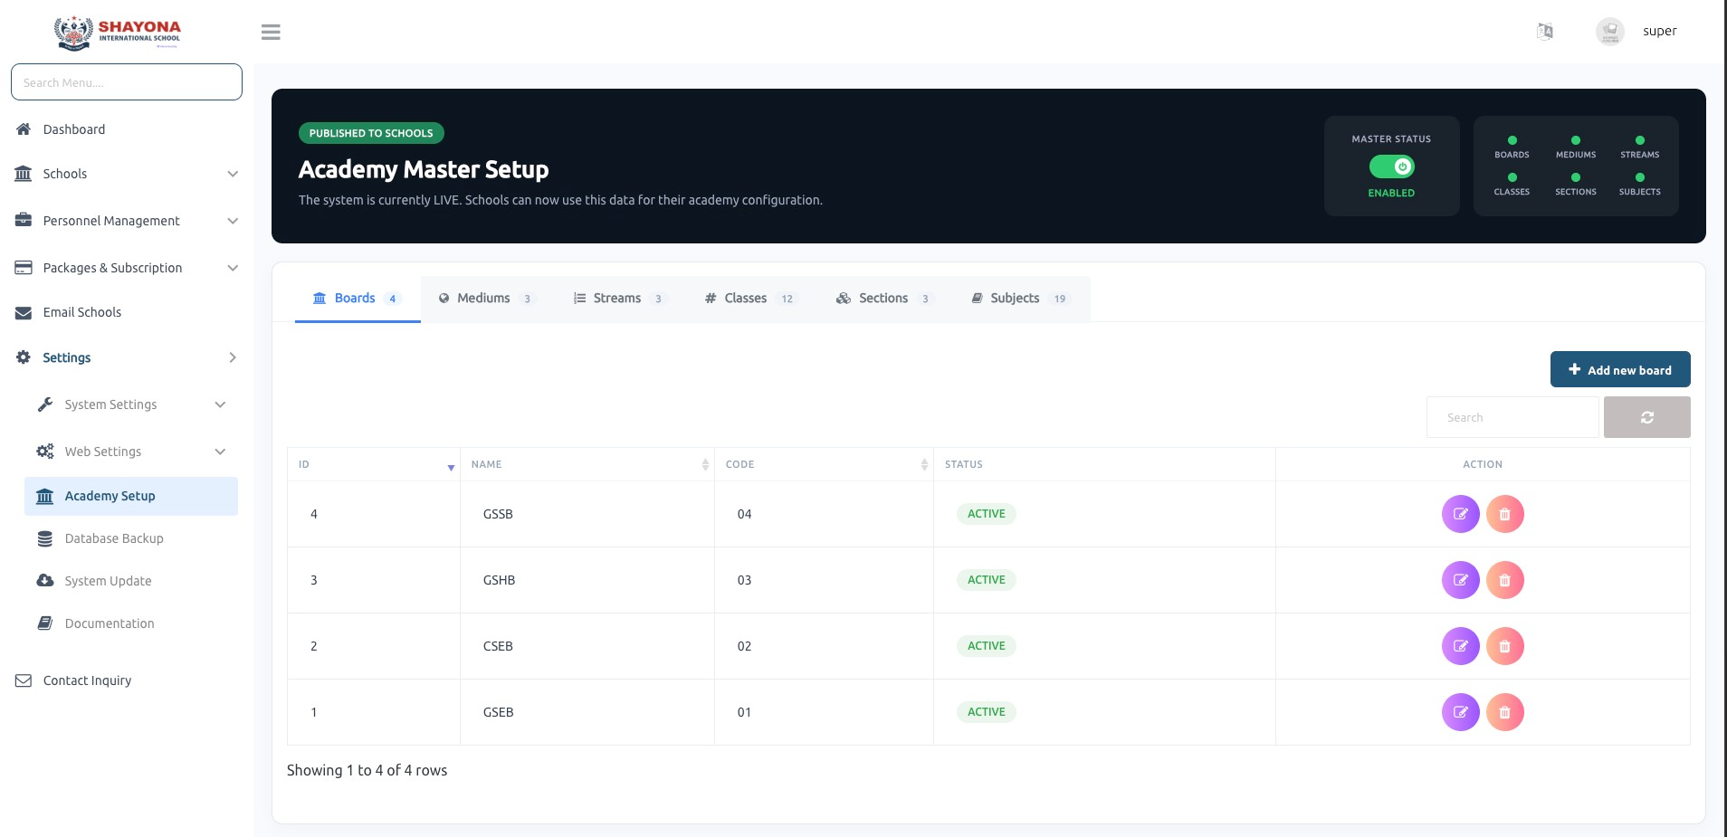Screen dimensions: 1727x837
Task: Edit the CSEB board row
Action: click(1460, 646)
